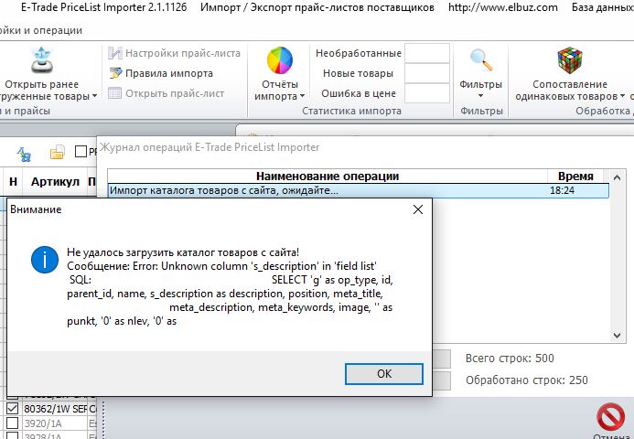Click the Необработанные label
Viewport: 634px width, 439px height.
click(359, 53)
